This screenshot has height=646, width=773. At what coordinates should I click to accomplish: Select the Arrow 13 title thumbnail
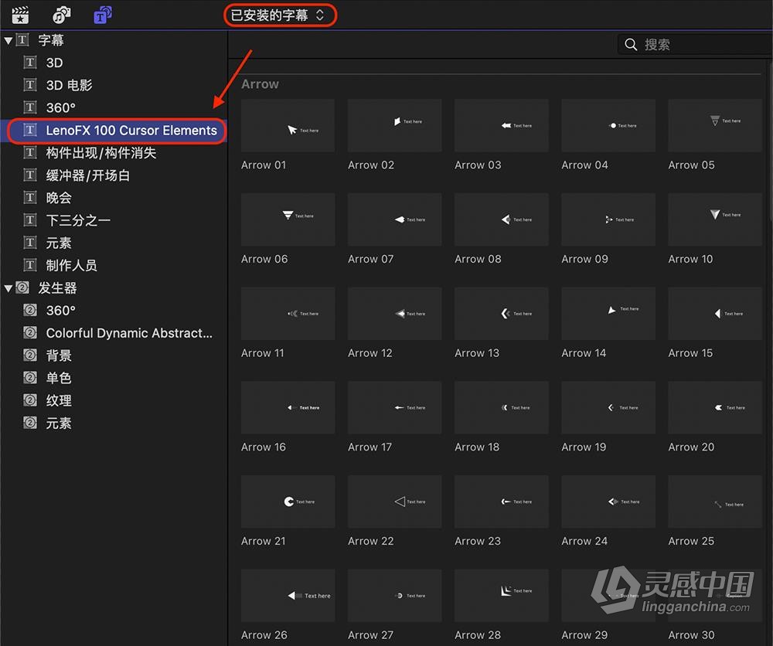502,314
